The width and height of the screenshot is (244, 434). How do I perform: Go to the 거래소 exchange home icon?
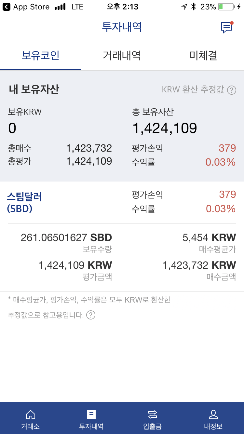click(x=30, y=414)
